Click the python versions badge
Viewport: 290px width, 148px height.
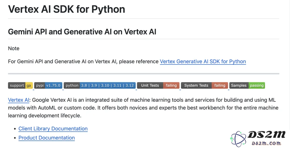[100, 86]
